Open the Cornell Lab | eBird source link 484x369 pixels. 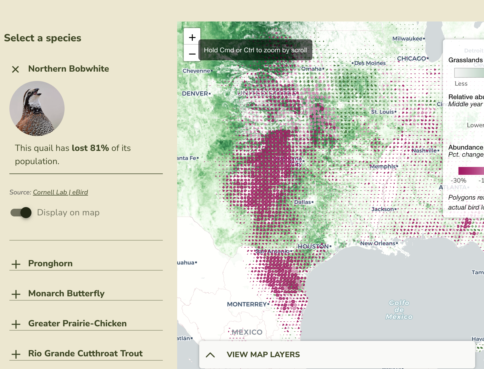click(60, 192)
